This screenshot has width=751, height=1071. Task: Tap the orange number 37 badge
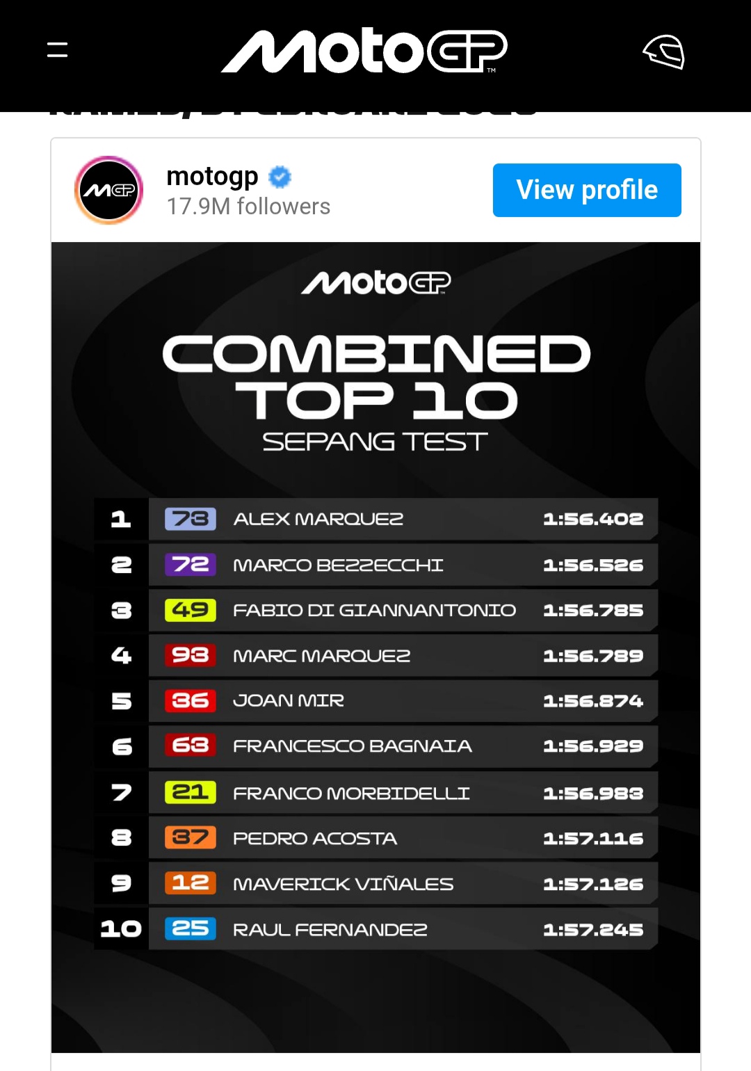pos(191,837)
